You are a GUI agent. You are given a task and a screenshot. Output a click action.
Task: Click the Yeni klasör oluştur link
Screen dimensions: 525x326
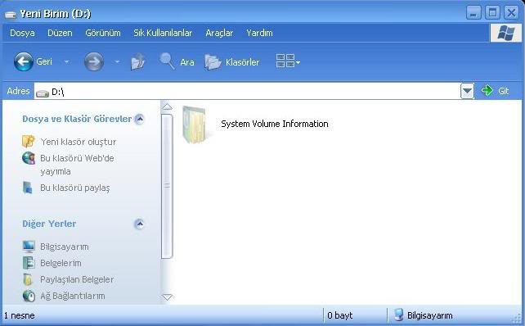click(x=78, y=142)
